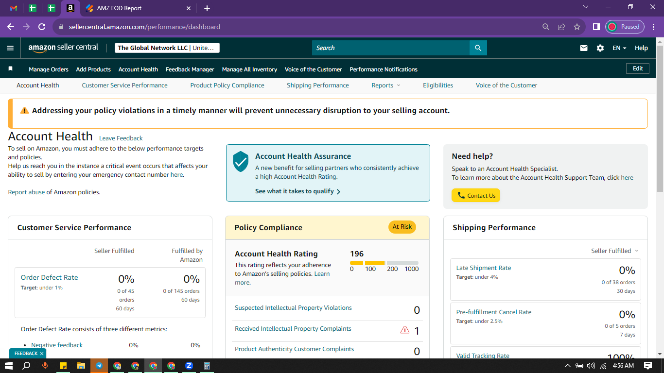Click the Negative feedback link

click(x=57, y=345)
